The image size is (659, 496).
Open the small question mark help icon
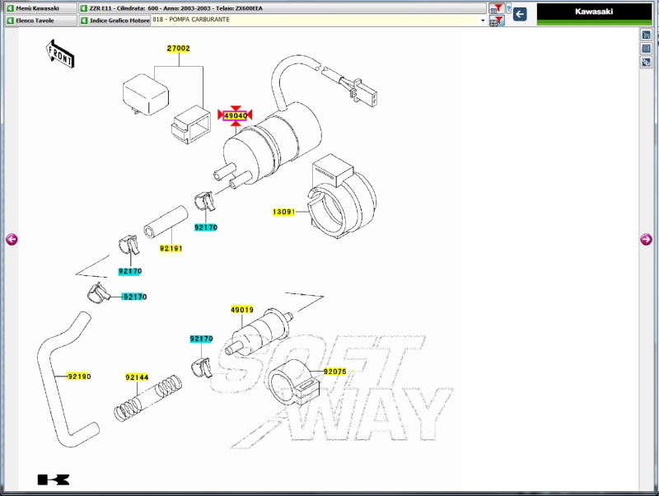click(x=509, y=10)
